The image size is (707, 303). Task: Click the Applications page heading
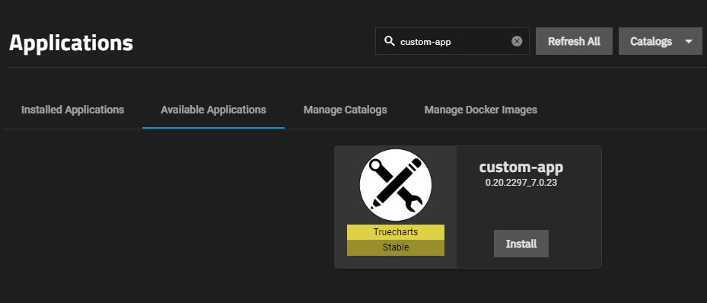point(71,43)
